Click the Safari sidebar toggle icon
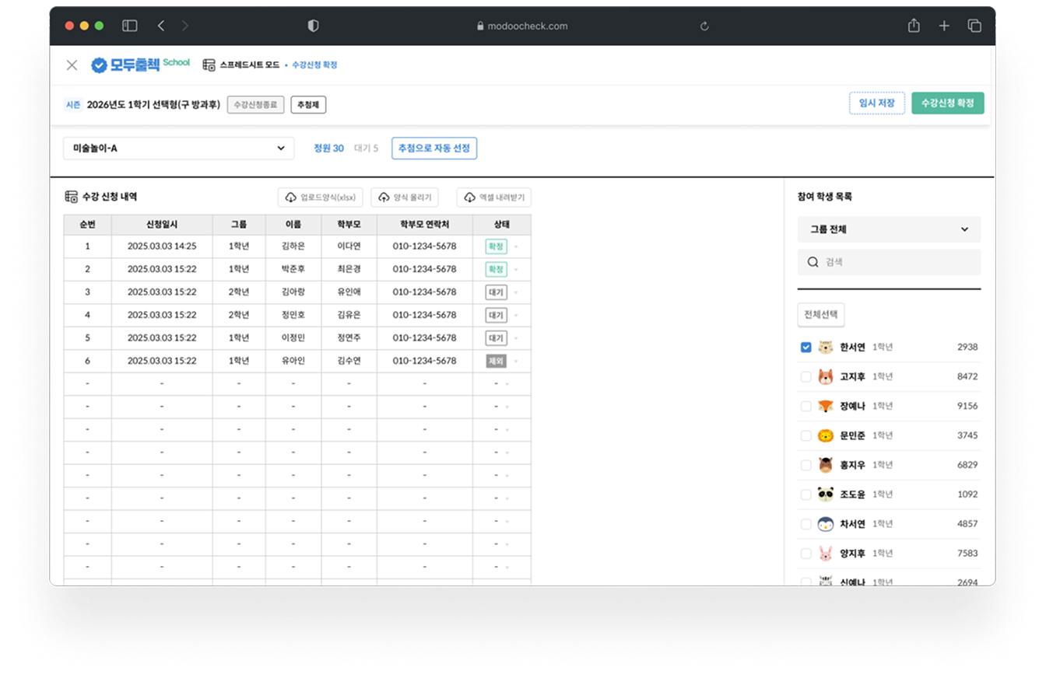Viewport: 1046px width, 678px height. coord(130,26)
